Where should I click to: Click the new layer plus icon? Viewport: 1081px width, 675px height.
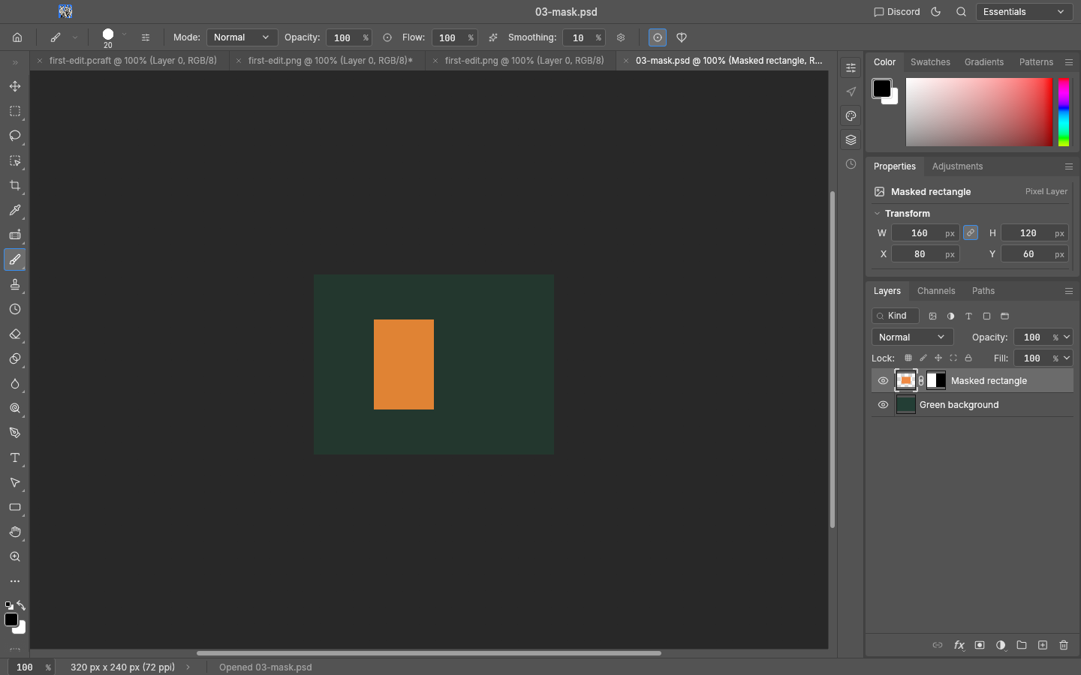[1043, 645]
